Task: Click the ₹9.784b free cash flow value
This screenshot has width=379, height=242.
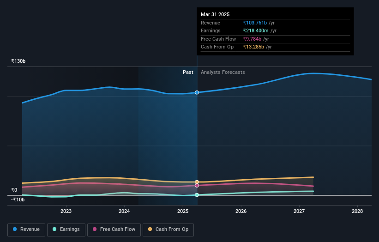Action: pos(252,39)
